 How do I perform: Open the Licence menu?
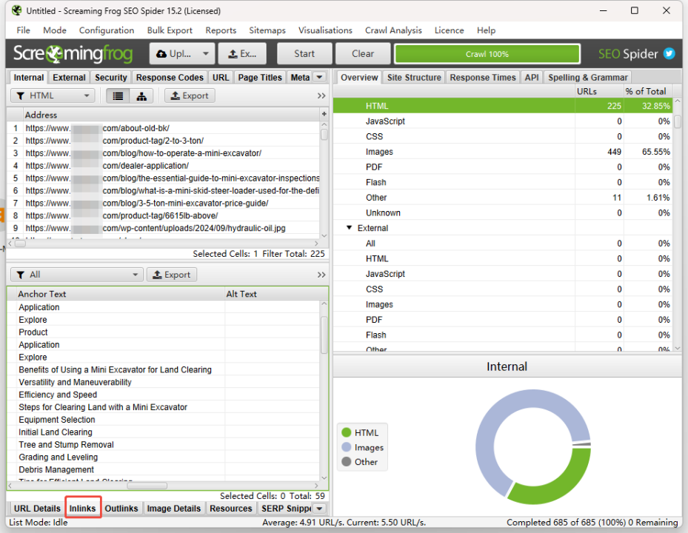pos(449,30)
